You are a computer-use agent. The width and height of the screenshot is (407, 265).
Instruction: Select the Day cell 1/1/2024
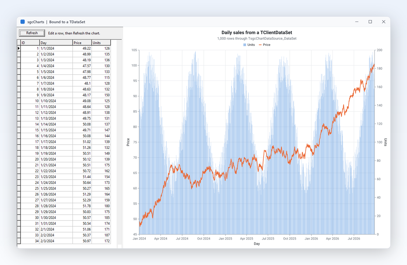(x=56, y=48)
